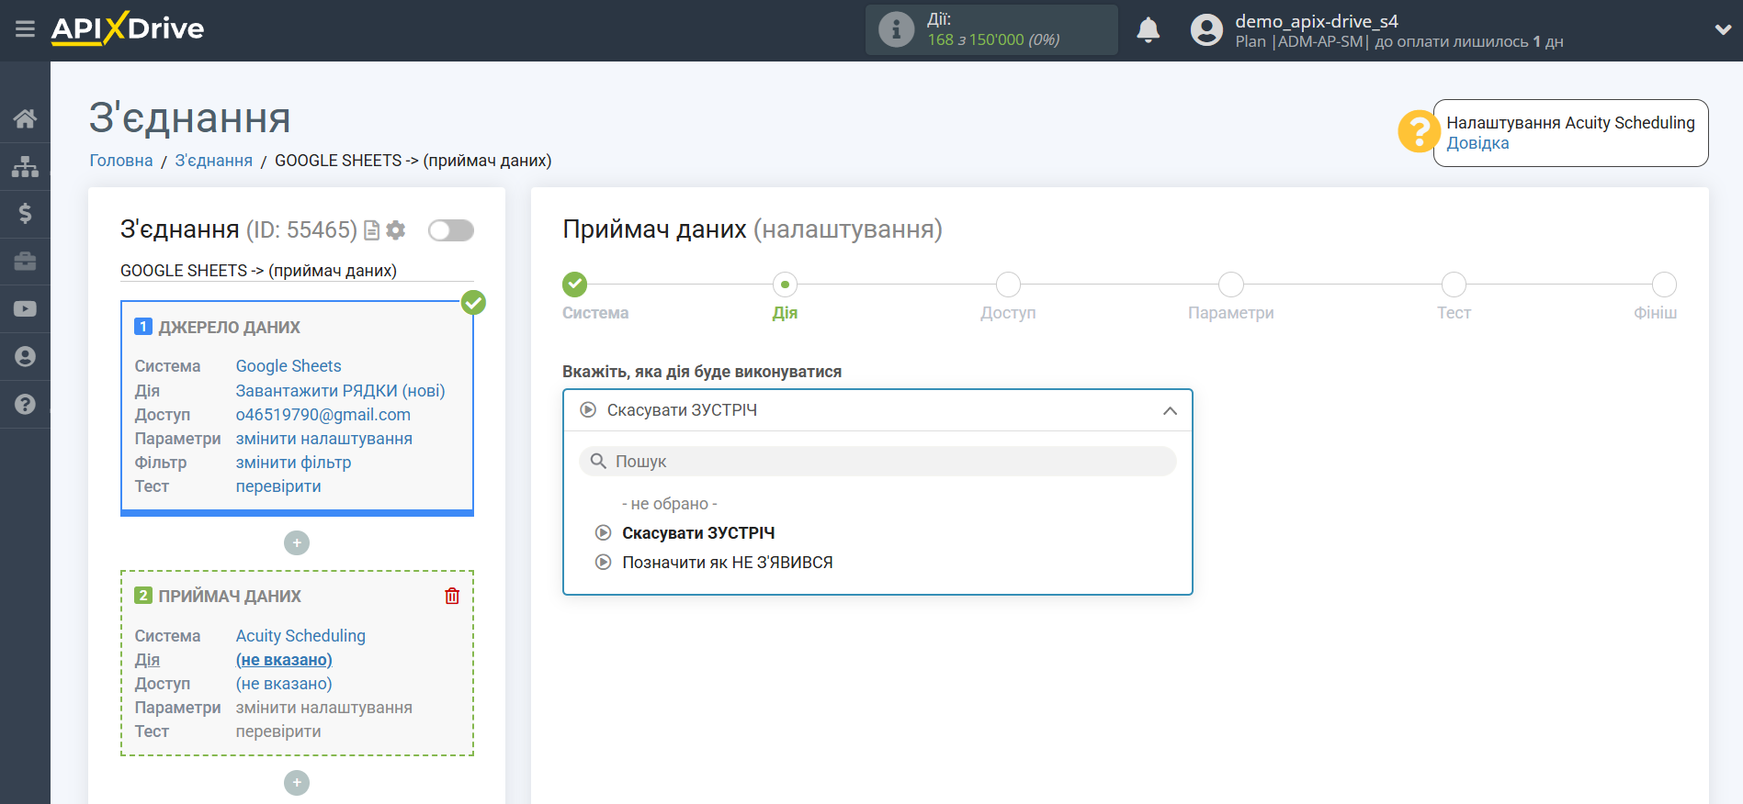
Task: Go to the 'Параметри' step
Action: pyautogui.click(x=1230, y=285)
